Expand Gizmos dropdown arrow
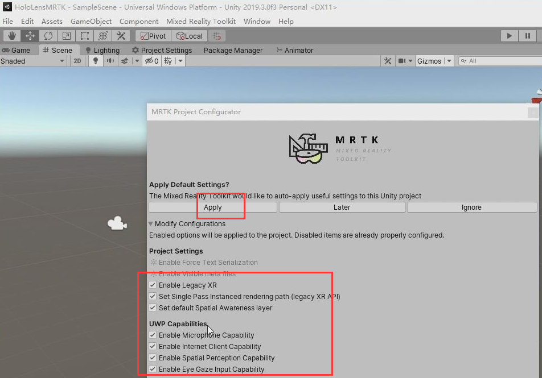 [x=449, y=61]
